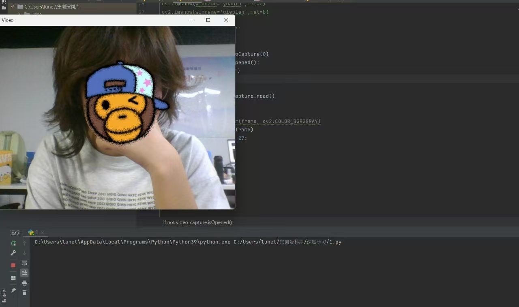Click code line cv2.imshow winname='qiepian'
The height and width of the screenshot is (307, 519).
click(215, 12)
